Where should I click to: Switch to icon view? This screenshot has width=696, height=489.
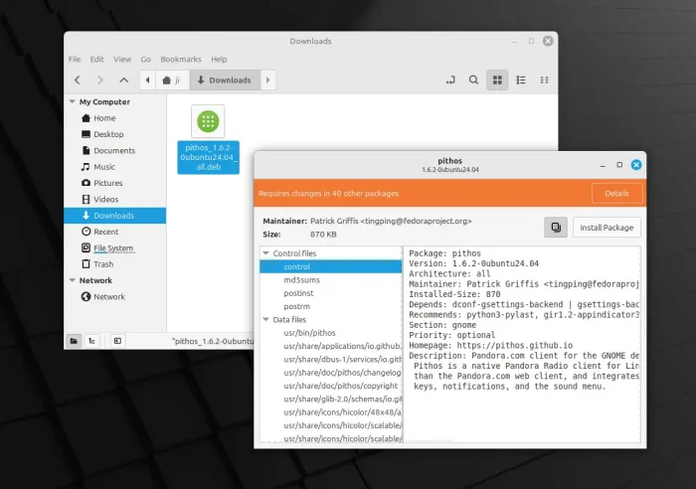click(497, 81)
